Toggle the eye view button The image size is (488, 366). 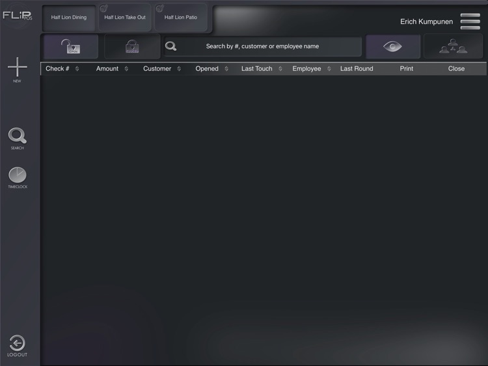point(393,46)
